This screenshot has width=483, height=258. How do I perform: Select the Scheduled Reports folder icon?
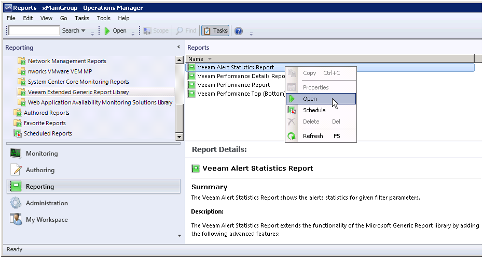tap(18, 133)
